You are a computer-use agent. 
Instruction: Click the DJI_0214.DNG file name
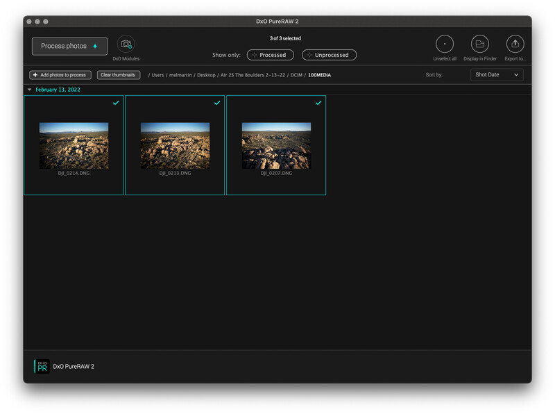click(x=74, y=174)
